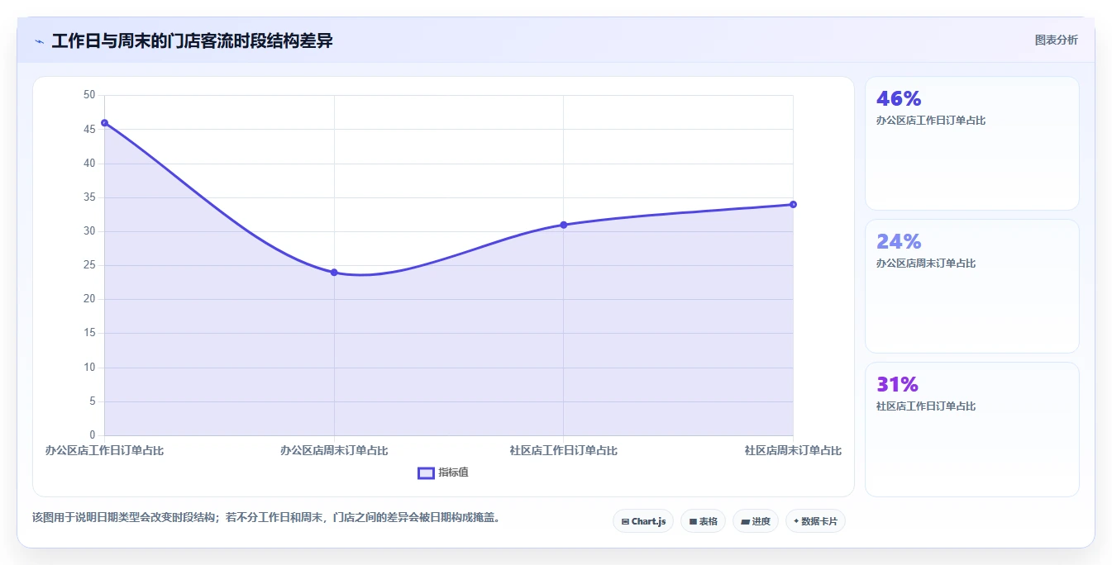Click the 指标值 legend color box
Screen dimensions: 1112x565
coord(426,472)
